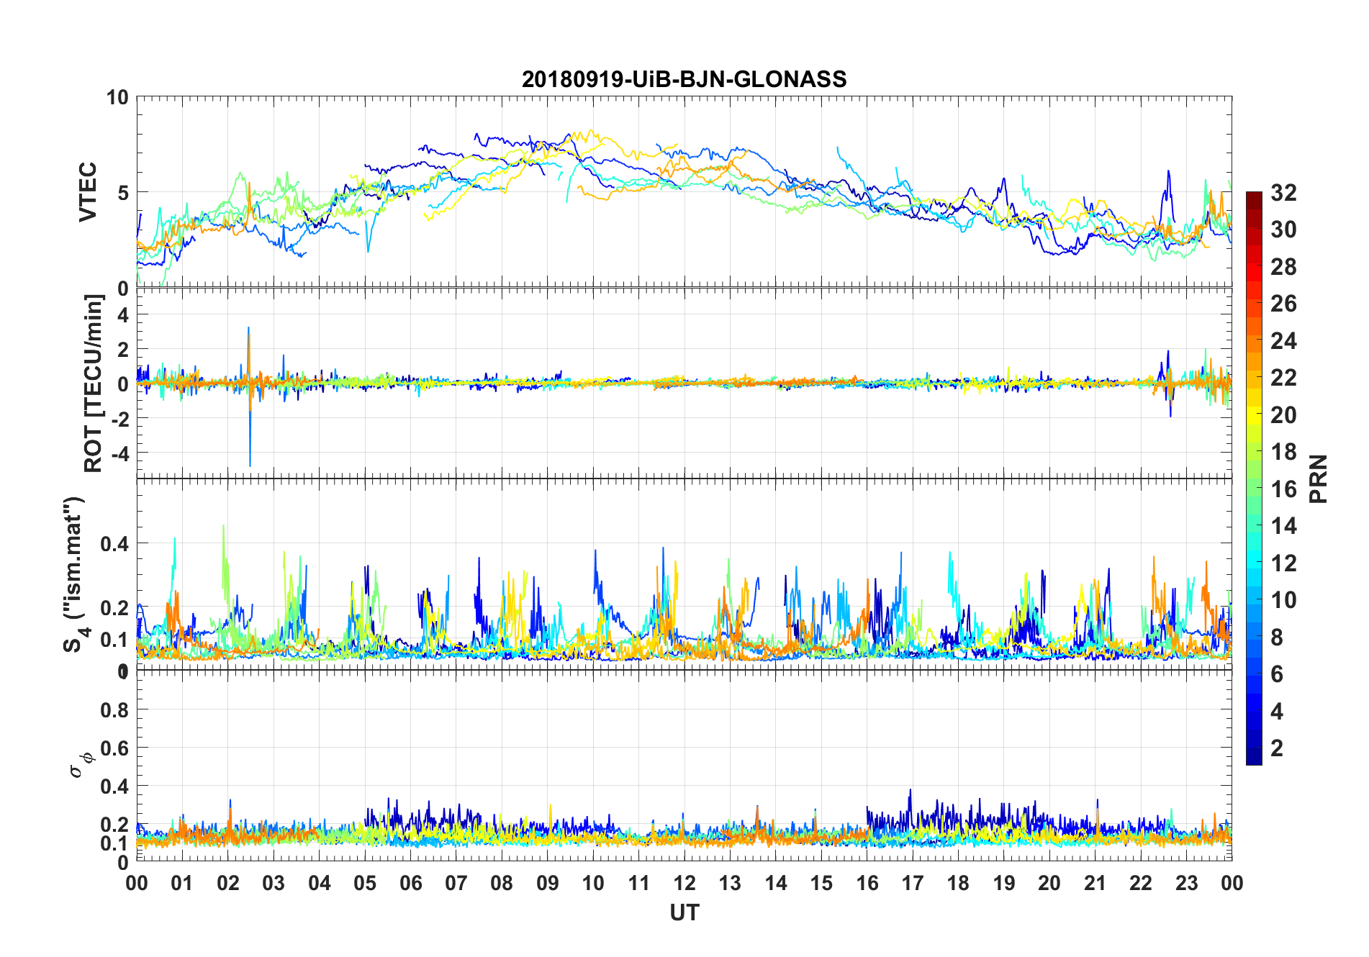Click PRN colorbar tick label "24"

tap(1283, 340)
